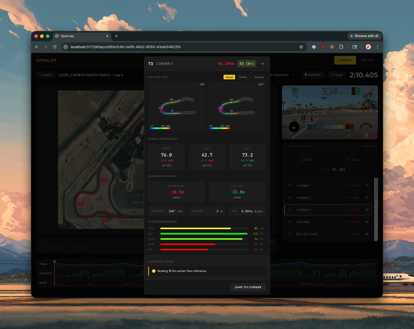Select the OpenLap browser tab
The height and width of the screenshot is (329, 414).
click(81, 36)
